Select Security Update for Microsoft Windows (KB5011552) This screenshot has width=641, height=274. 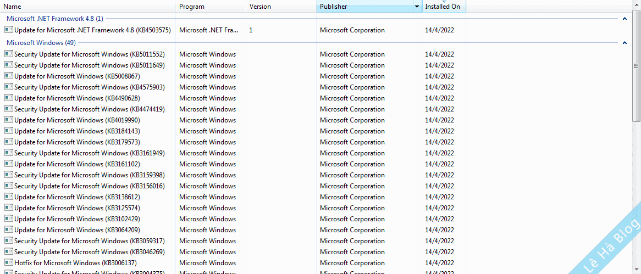click(x=90, y=54)
